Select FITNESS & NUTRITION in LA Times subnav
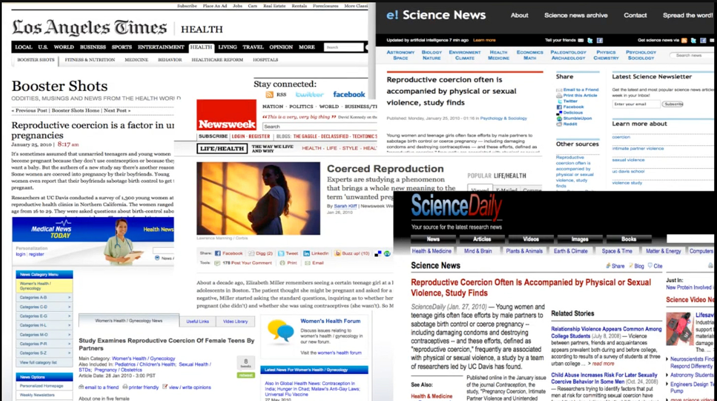 tap(90, 60)
